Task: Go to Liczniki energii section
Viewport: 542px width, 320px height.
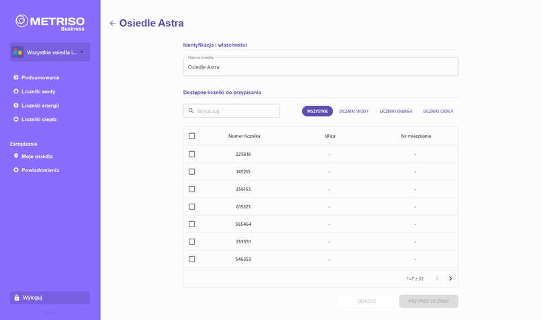Action: 40,106
